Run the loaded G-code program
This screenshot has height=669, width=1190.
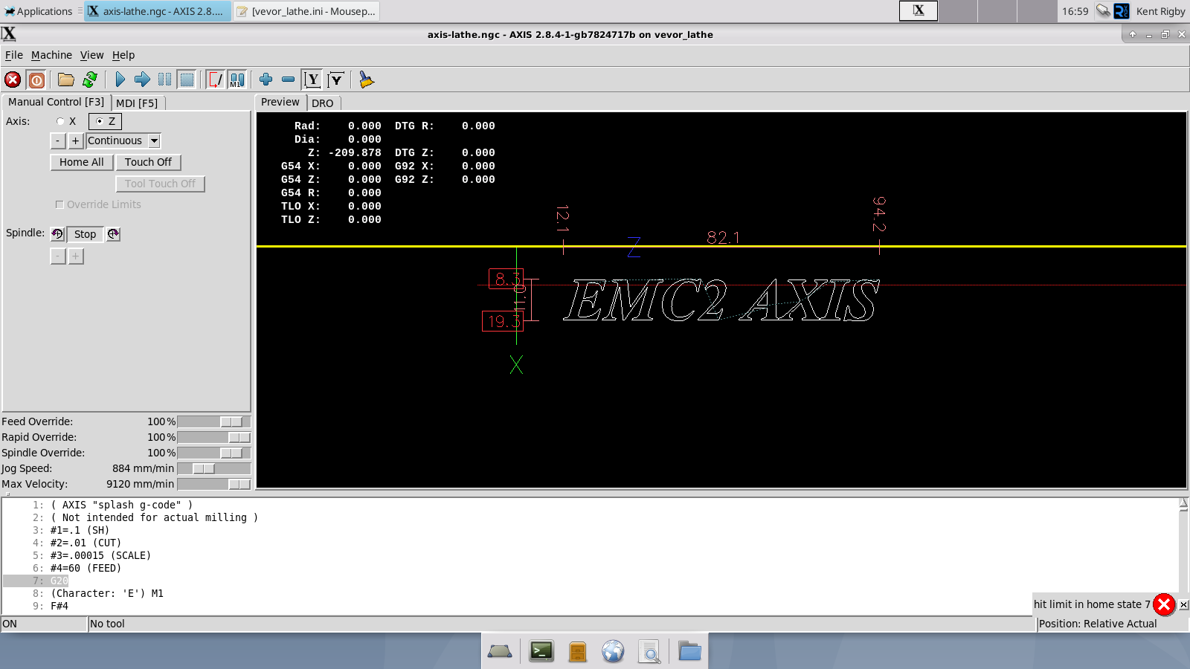click(x=120, y=80)
